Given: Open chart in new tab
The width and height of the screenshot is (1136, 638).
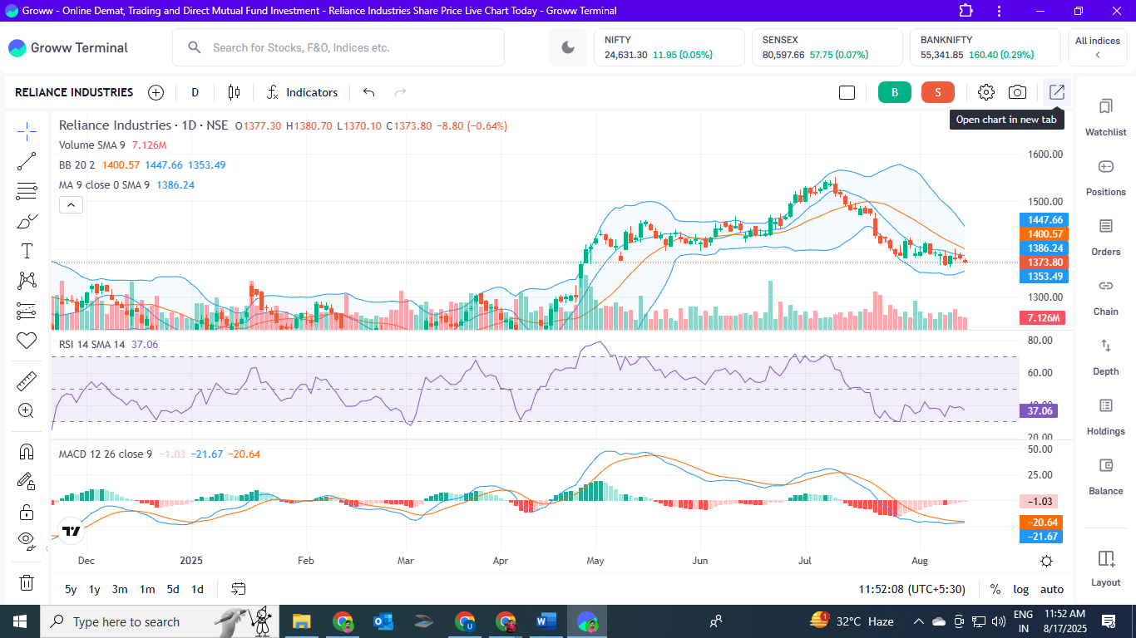Looking at the screenshot, I should 1055,92.
